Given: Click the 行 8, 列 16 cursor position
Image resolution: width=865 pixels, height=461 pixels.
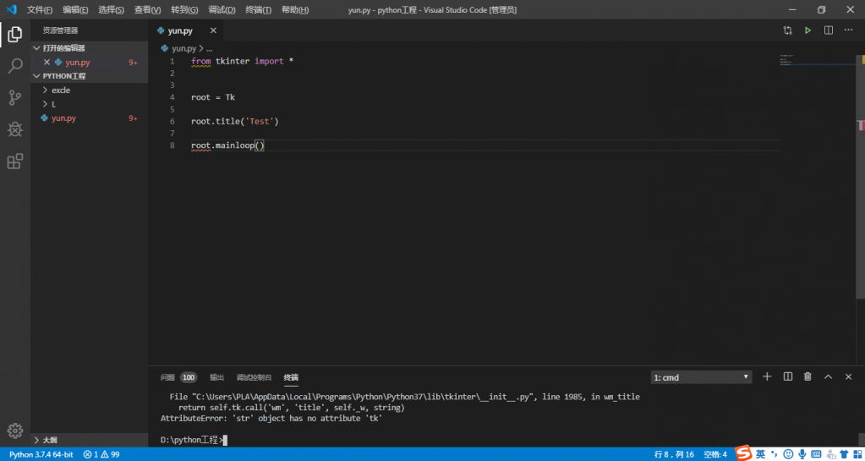Looking at the screenshot, I should coord(674,454).
